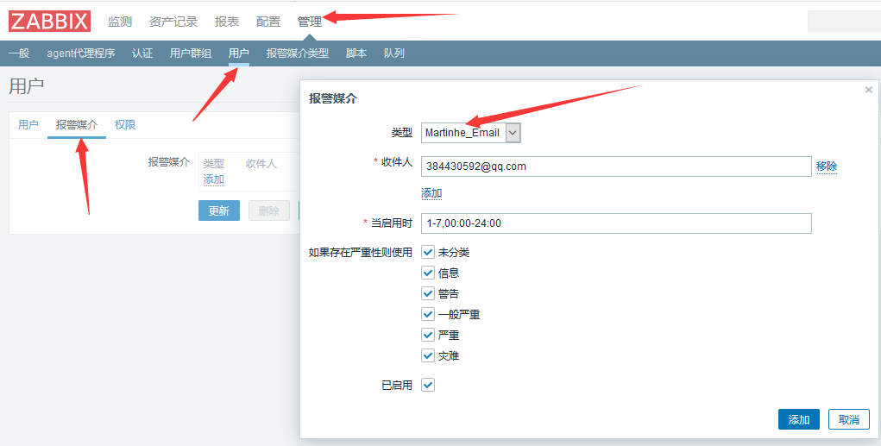Uncheck the 信息 severity checkbox
881x446 pixels.
428,273
